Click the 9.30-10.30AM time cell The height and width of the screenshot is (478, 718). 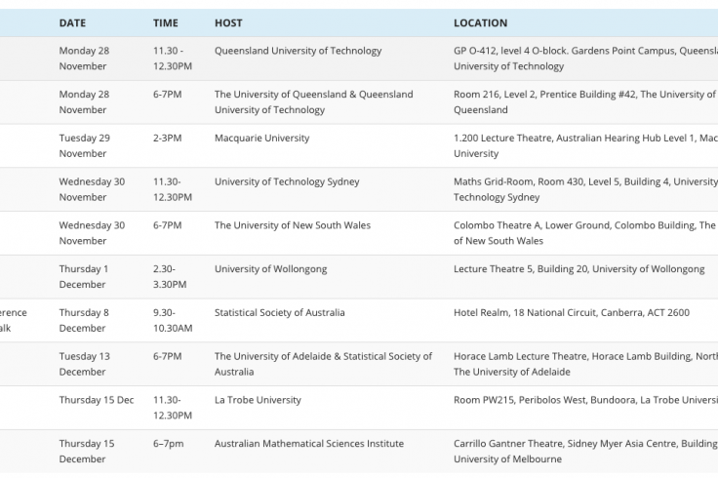[173, 320]
